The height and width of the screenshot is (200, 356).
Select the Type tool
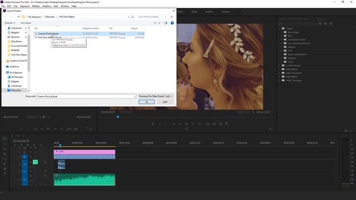pyautogui.click(x=4, y=174)
